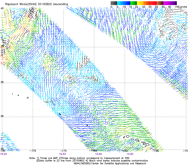This screenshot has width=188, height=165.
Task: Click the cyan 5-10 knots legend segment
Action: (120, 3)
